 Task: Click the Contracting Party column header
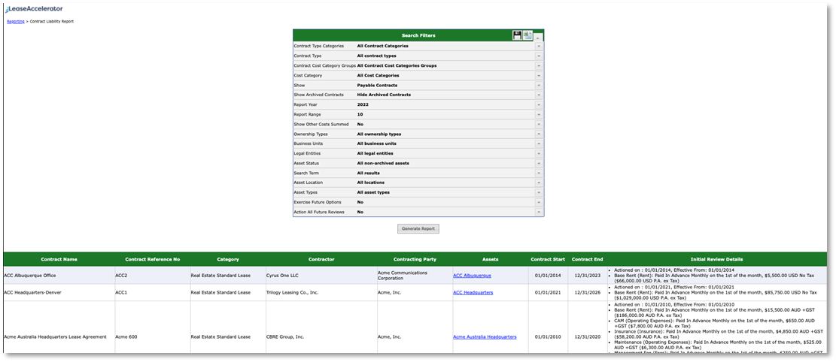415,259
